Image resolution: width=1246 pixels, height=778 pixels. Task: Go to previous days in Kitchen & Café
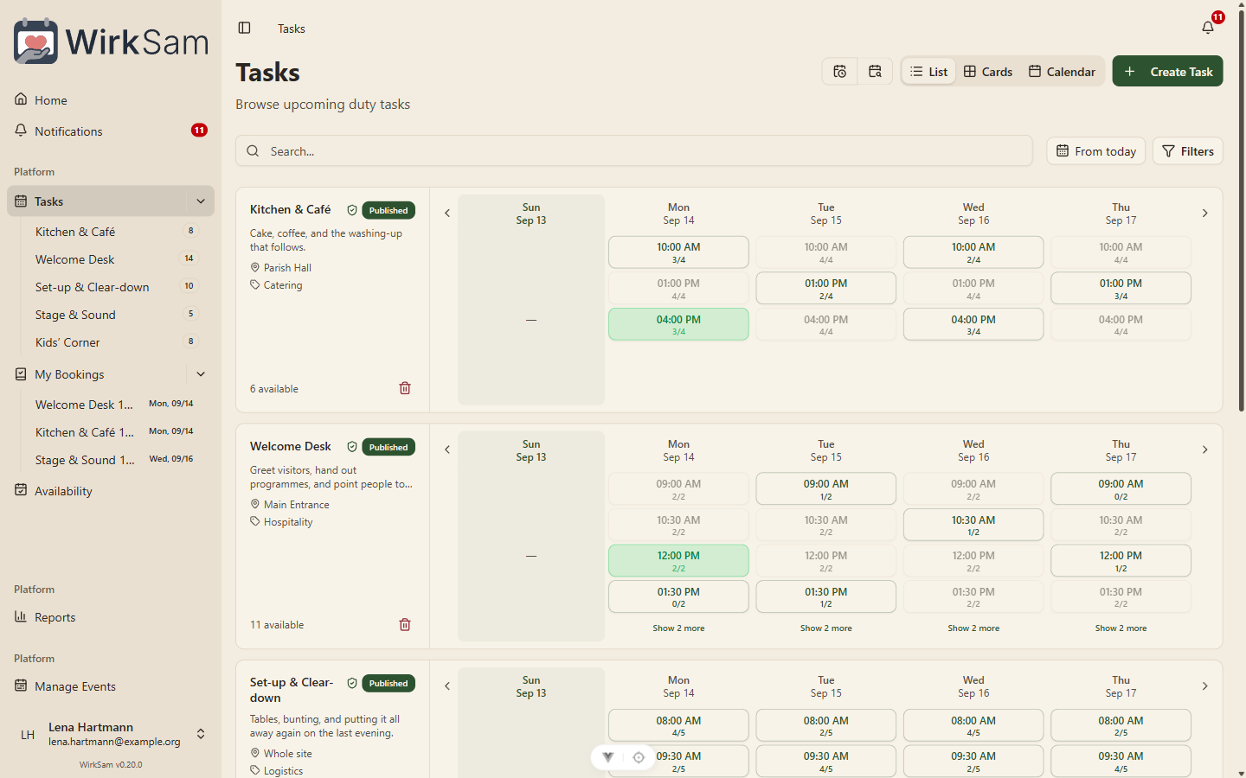447,214
